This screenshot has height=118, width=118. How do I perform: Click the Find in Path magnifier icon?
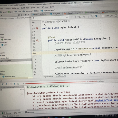pos(80,17)
